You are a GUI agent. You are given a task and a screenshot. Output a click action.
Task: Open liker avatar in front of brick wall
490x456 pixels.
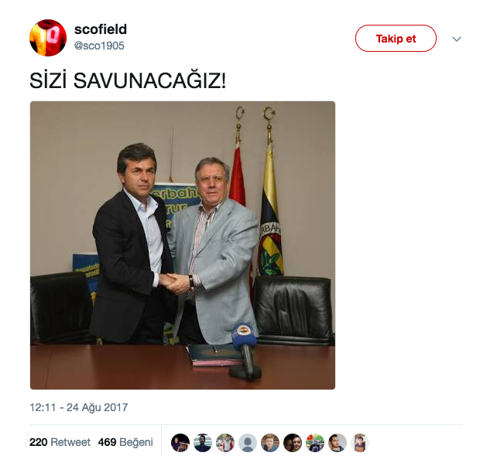[270, 443]
